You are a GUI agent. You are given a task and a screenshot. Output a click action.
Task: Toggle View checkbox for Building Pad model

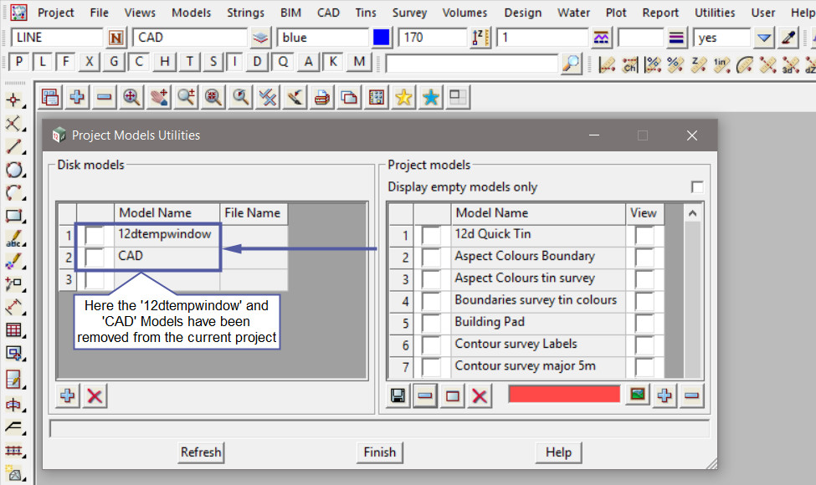[x=643, y=323]
